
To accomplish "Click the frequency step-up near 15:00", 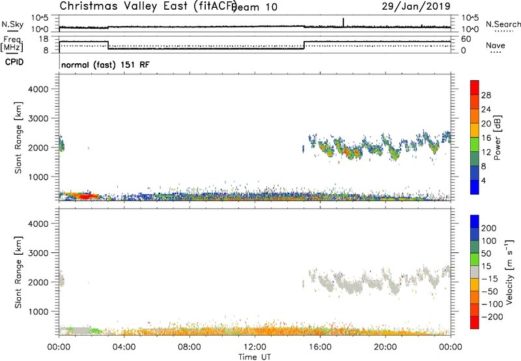I will pyautogui.click(x=304, y=45).
